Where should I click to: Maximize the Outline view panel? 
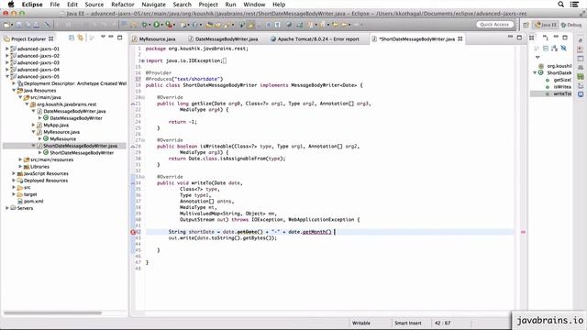tap(565, 38)
